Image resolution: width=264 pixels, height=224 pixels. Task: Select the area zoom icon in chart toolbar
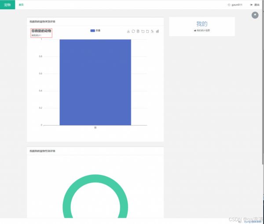point(143,31)
